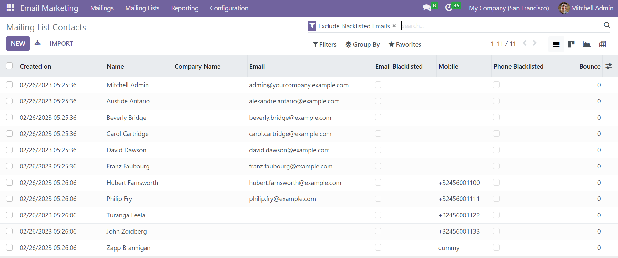Click the filter funnel icon in search facet
This screenshot has height=258, width=618.
coord(312,26)
